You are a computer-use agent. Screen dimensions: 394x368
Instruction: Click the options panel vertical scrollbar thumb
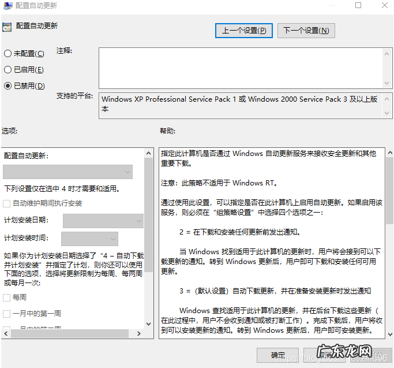point(148,215)
